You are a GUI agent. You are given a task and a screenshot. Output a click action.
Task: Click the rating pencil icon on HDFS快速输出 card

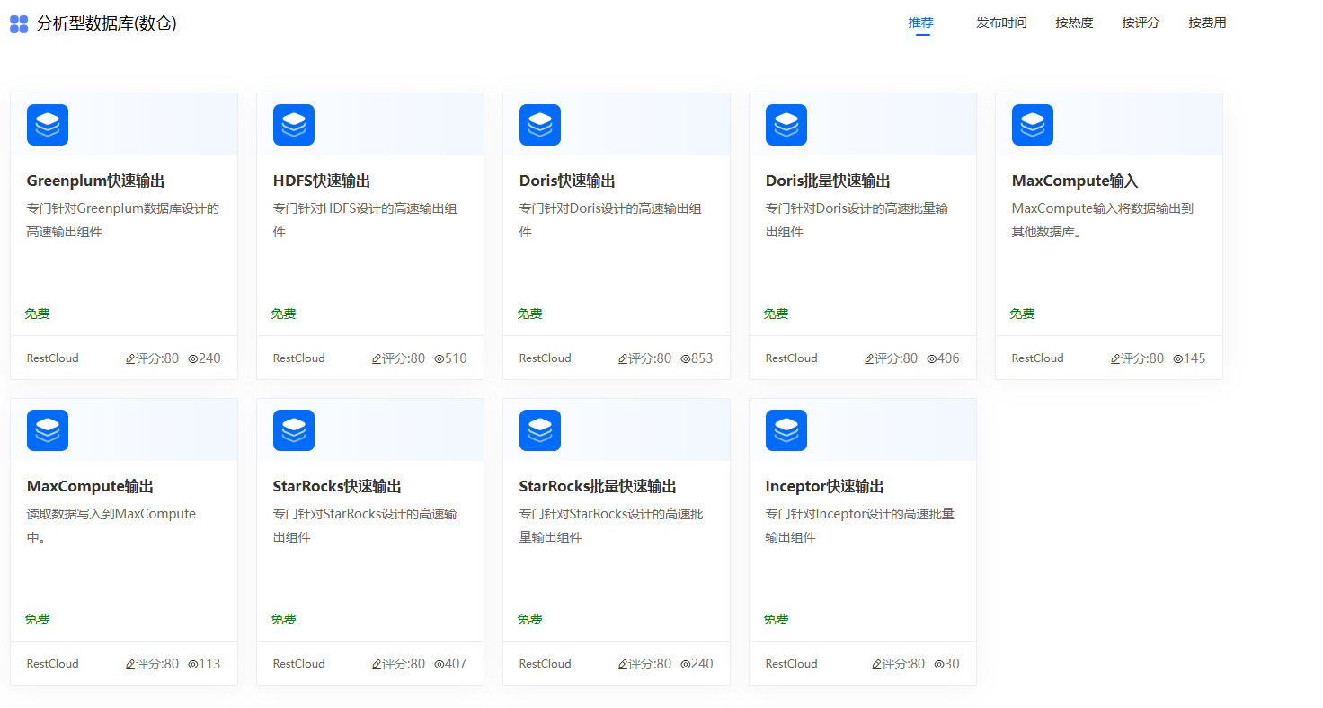(x=377, y=358)
